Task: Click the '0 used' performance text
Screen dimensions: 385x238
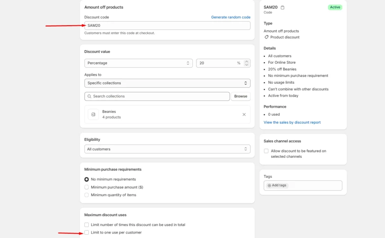Action: coord(274,114)
